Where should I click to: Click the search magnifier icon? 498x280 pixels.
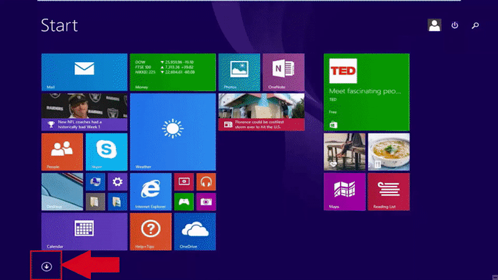(x=475, y=26)
